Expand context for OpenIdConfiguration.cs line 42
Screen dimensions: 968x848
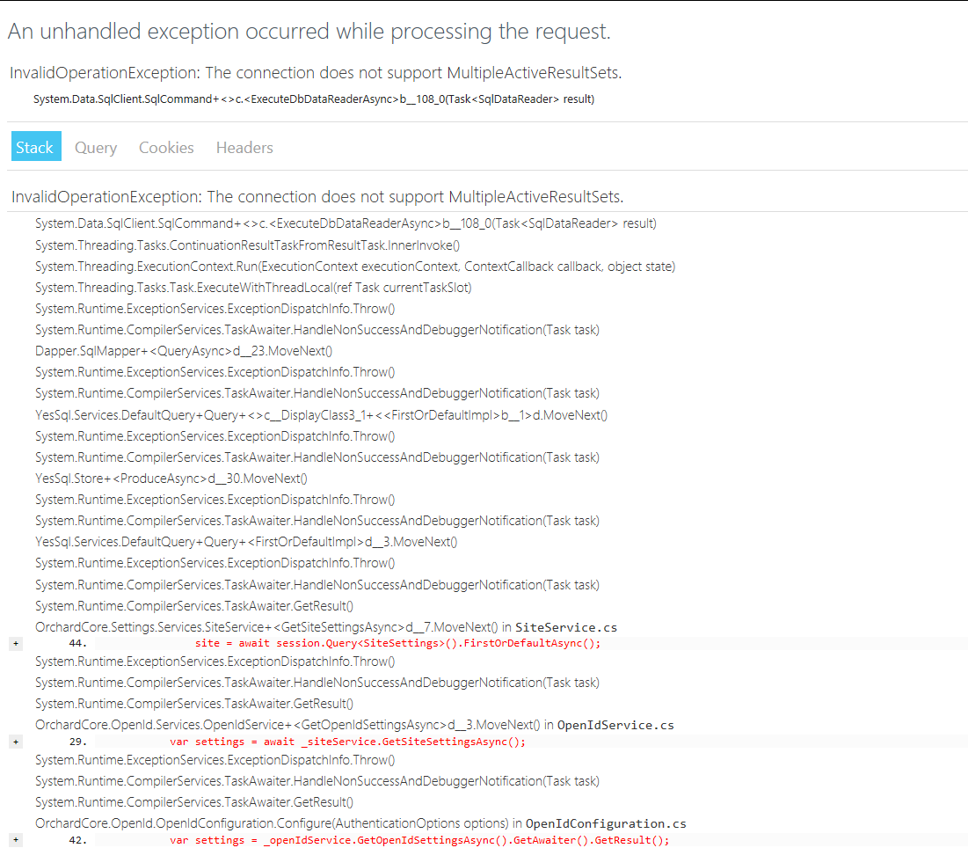(x=15, y=841)
